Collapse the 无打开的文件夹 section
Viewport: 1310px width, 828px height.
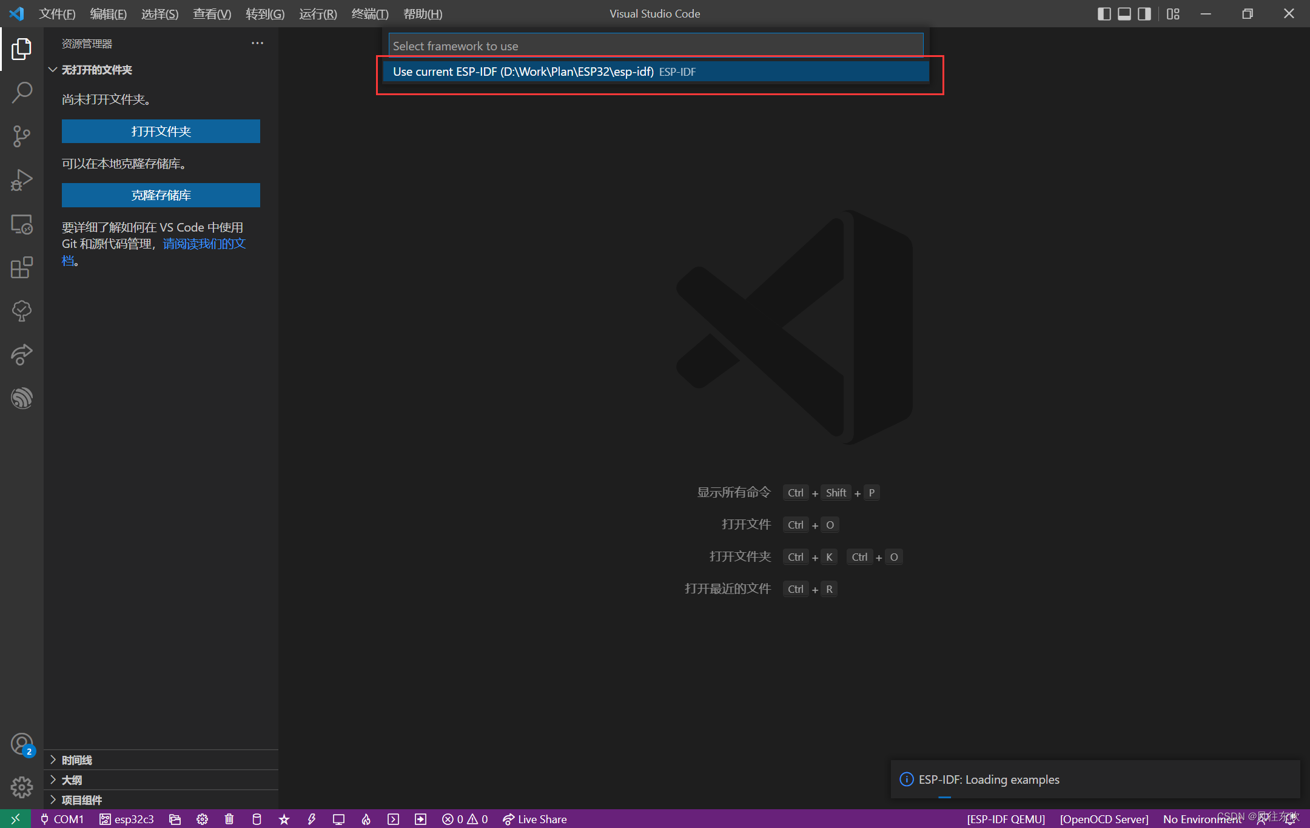coord(161,70)
